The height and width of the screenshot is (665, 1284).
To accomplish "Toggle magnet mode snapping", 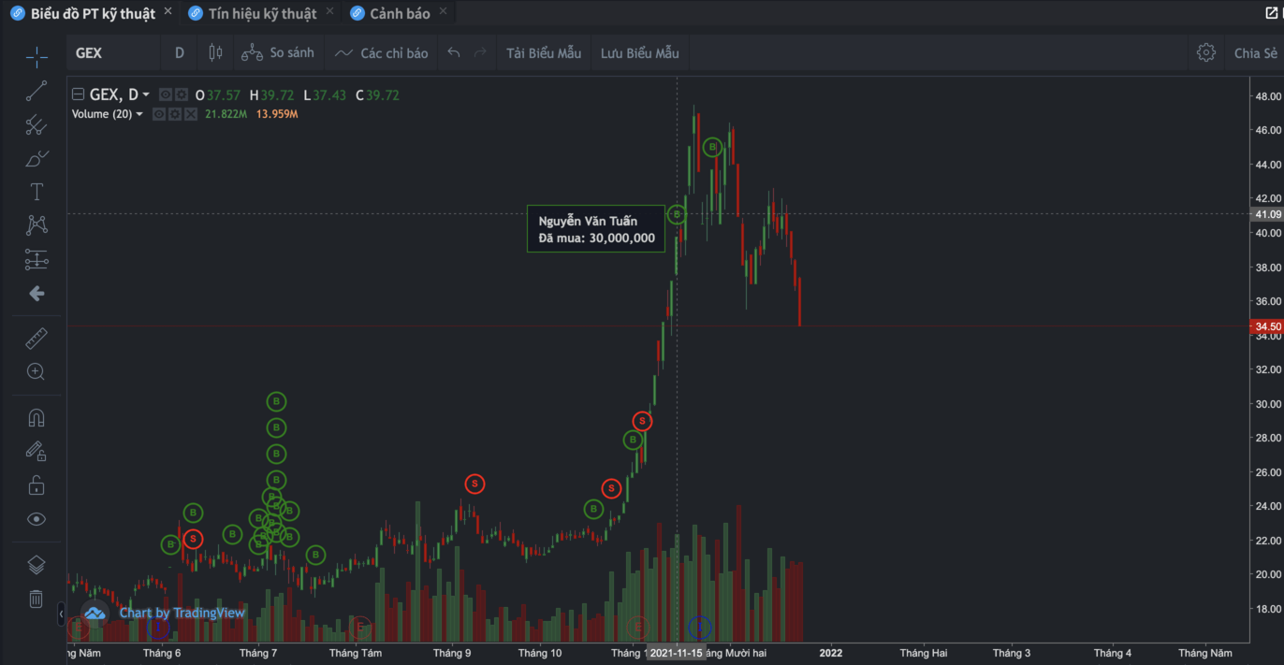I will pyautogui.click(x=36, y=418).
